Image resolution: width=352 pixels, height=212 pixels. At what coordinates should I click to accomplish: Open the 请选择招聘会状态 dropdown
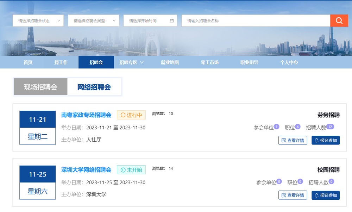pos(38,21)
